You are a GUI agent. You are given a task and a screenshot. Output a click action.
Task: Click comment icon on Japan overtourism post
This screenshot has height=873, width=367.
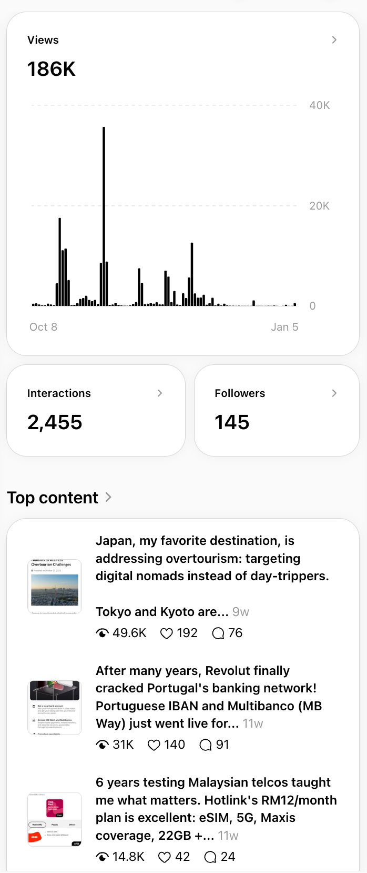(x=218, y=633)
